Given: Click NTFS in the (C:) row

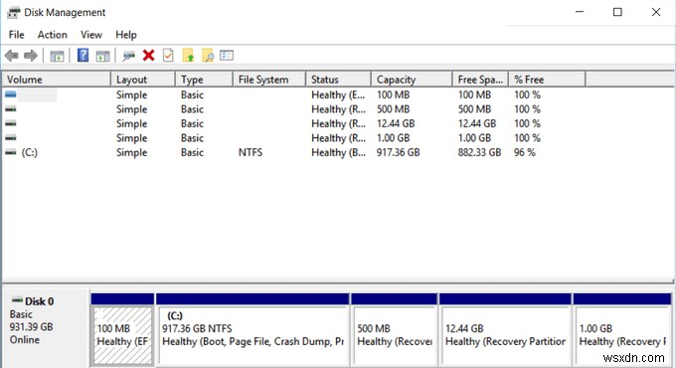Looking at the screenshot, I should (251, 152).
